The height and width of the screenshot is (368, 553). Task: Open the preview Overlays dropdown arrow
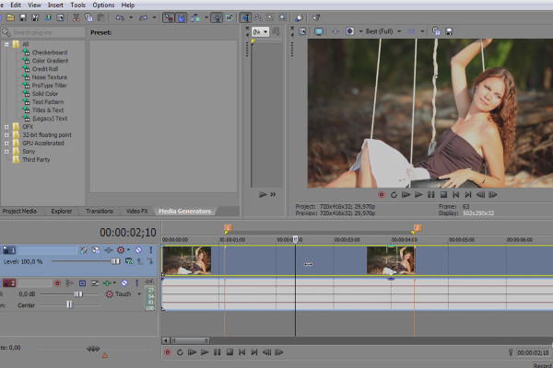[x=422, y=31]
